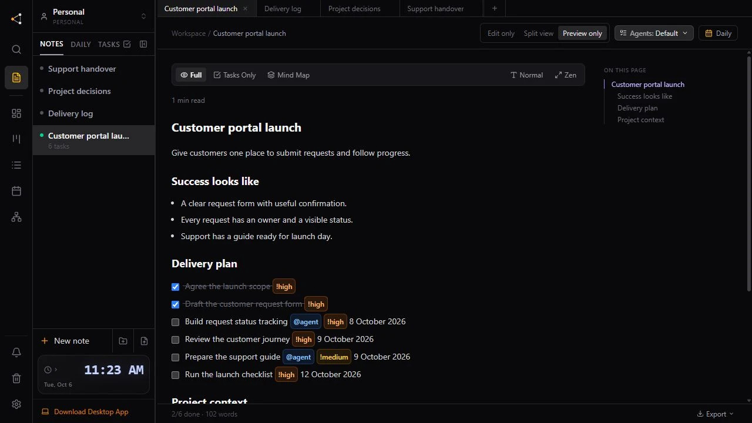Click the new folder icon

[123, 341]
